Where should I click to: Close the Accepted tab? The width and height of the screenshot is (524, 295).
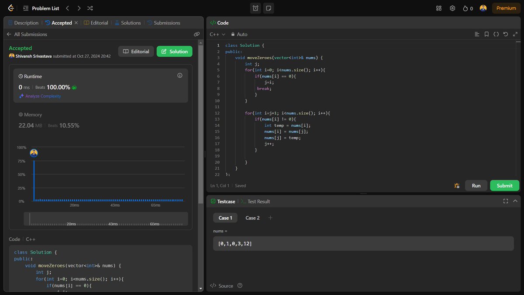pyautogui.click(x=76, y=23)
